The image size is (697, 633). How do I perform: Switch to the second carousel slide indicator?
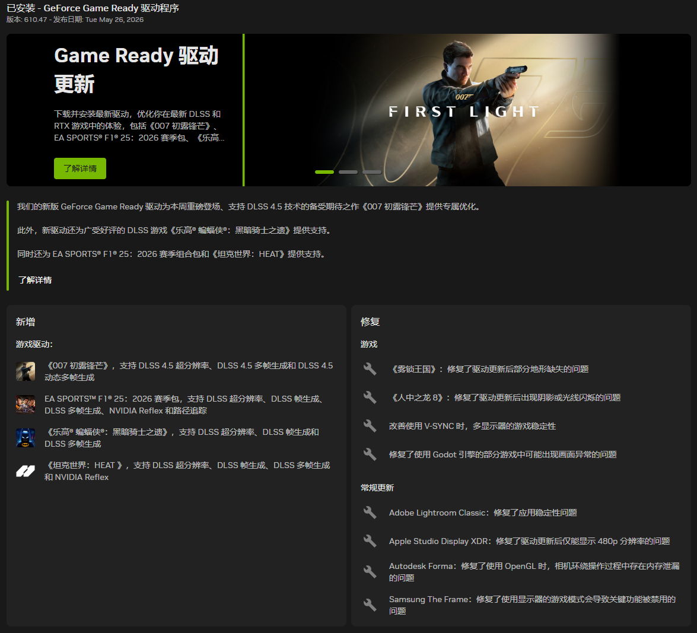(348, 172)
